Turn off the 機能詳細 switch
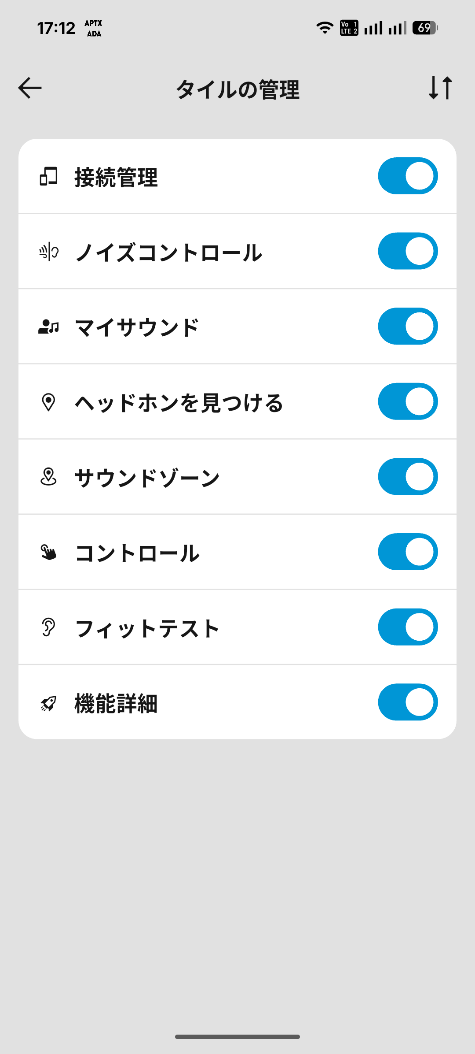The height and width of the screenshot is (1054, 475). coord(408,702)
